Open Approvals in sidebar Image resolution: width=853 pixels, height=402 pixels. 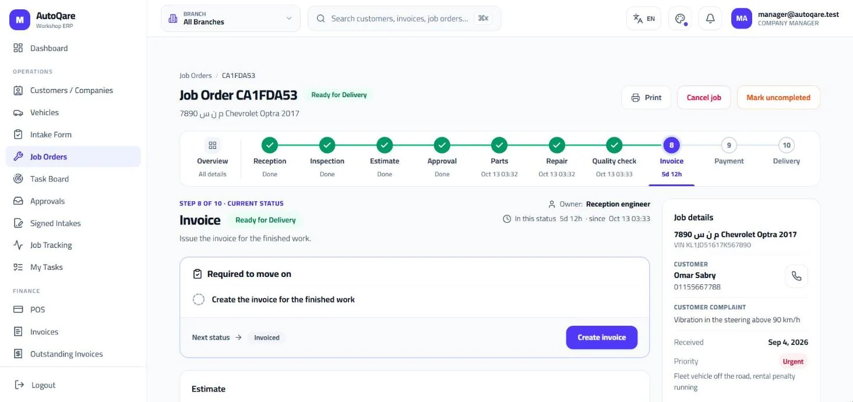click(73, 201)
